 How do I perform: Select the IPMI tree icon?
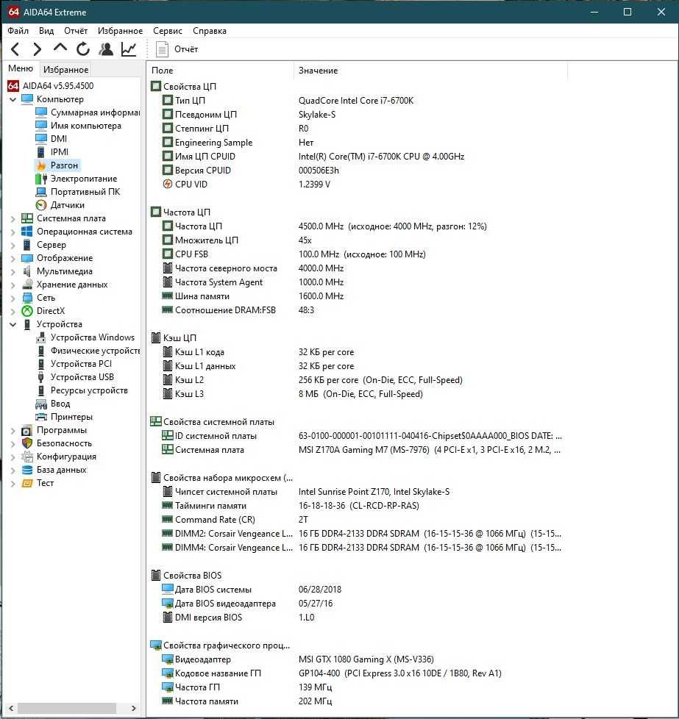[x=41, y=151]
